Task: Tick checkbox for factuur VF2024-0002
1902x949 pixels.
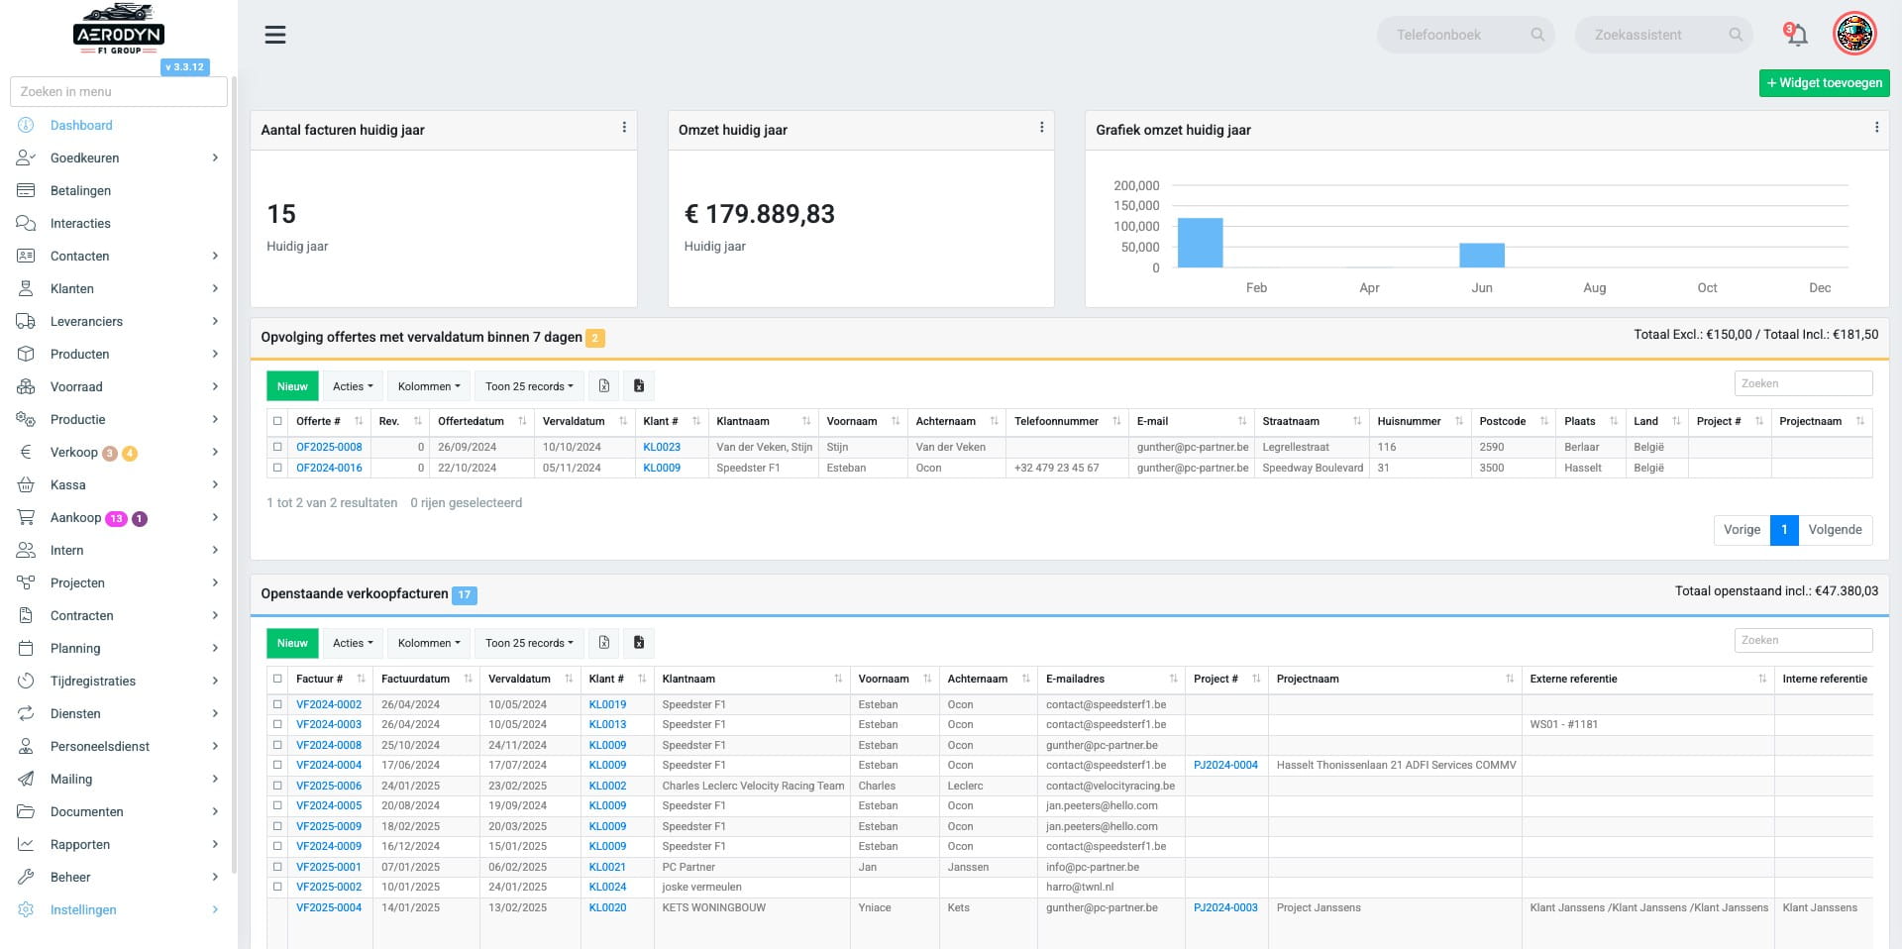Action: [277, 704]
